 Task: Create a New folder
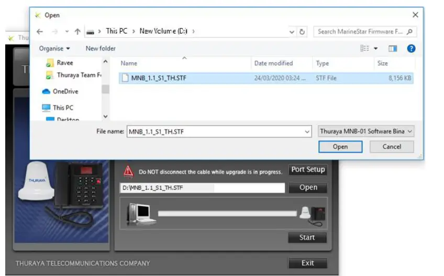coord(101,49)
